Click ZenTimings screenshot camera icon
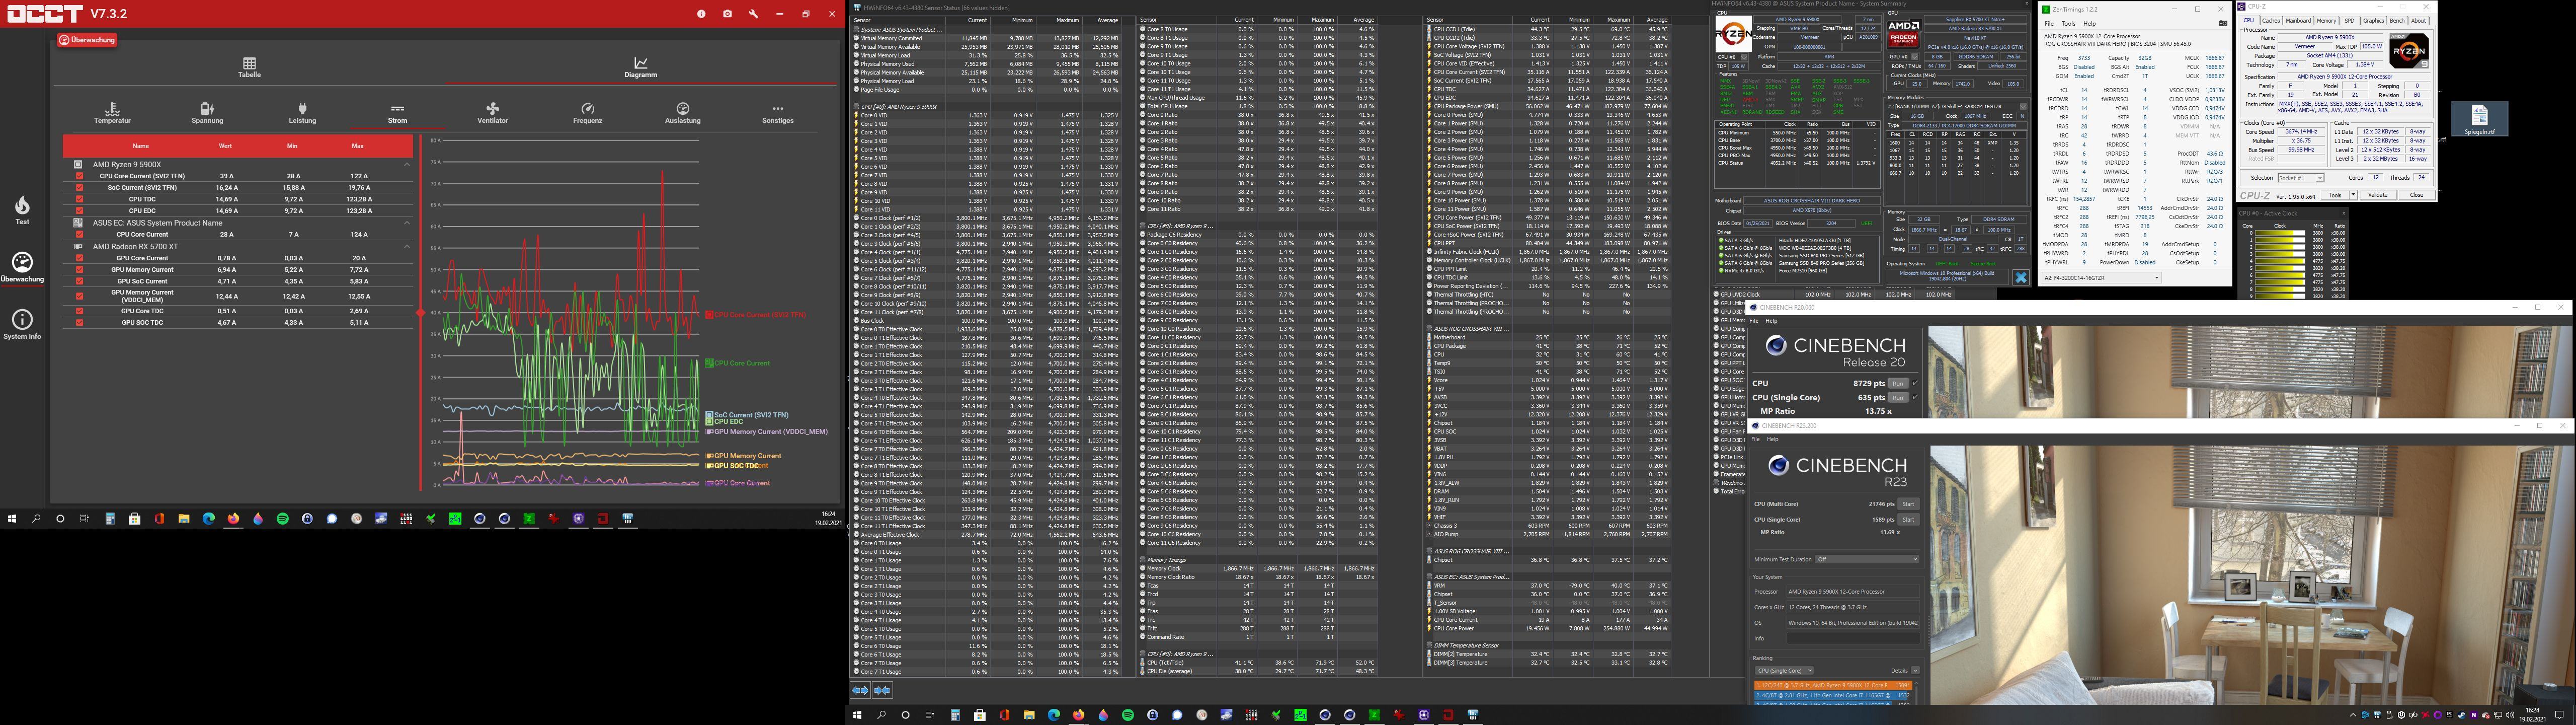 [2223, 24]
